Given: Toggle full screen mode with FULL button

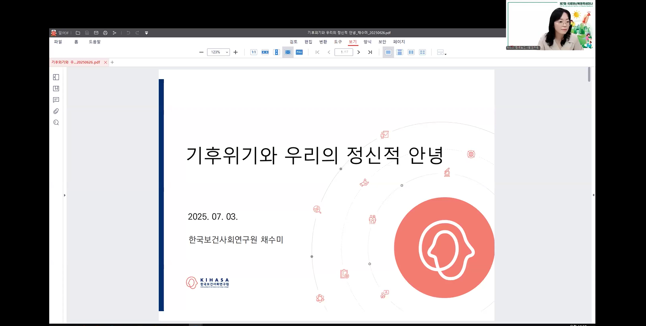Looking at the screenshot, I should point(299,52).
